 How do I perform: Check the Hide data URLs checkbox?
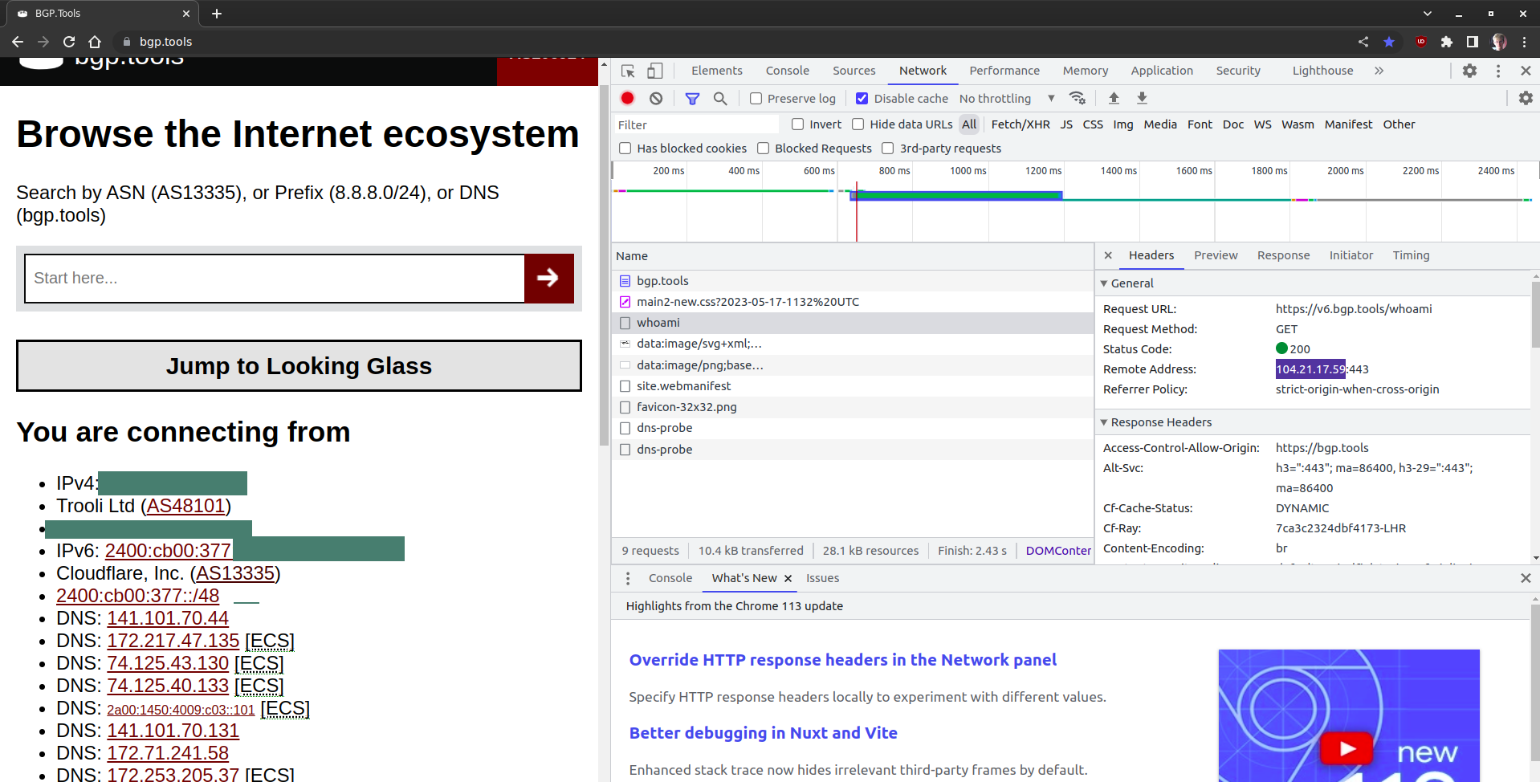pyautogui.click(x=858, y=124)
